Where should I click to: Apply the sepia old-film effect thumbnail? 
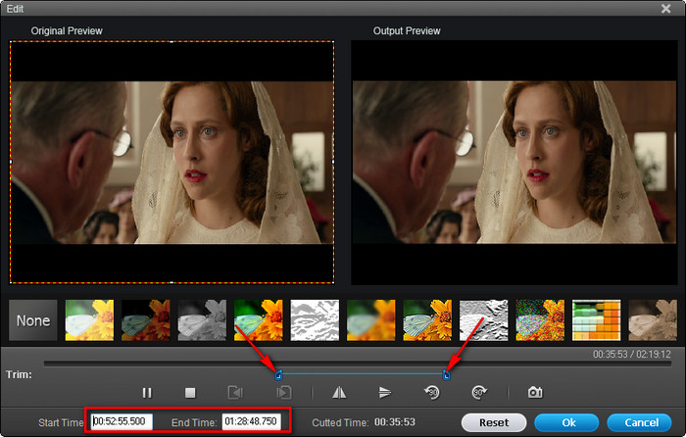click(653, 320)
